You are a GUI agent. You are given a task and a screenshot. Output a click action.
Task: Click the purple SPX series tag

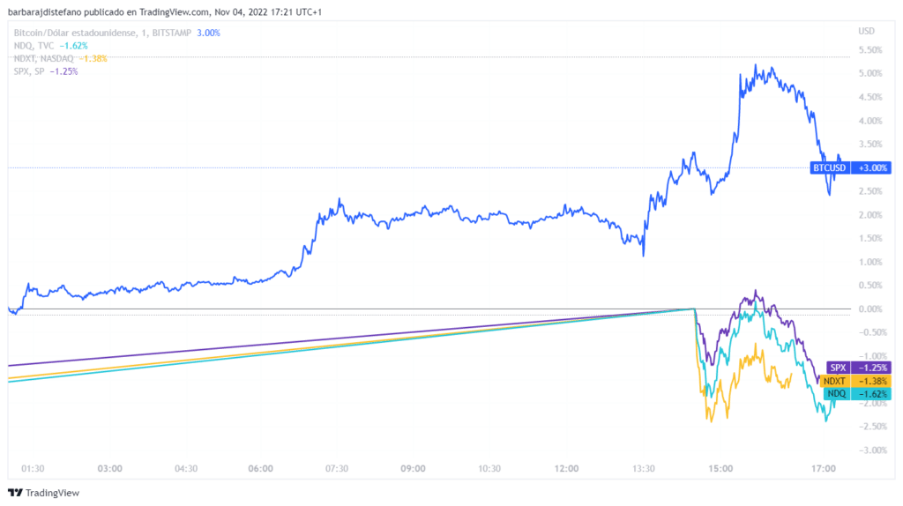(839, 367)
